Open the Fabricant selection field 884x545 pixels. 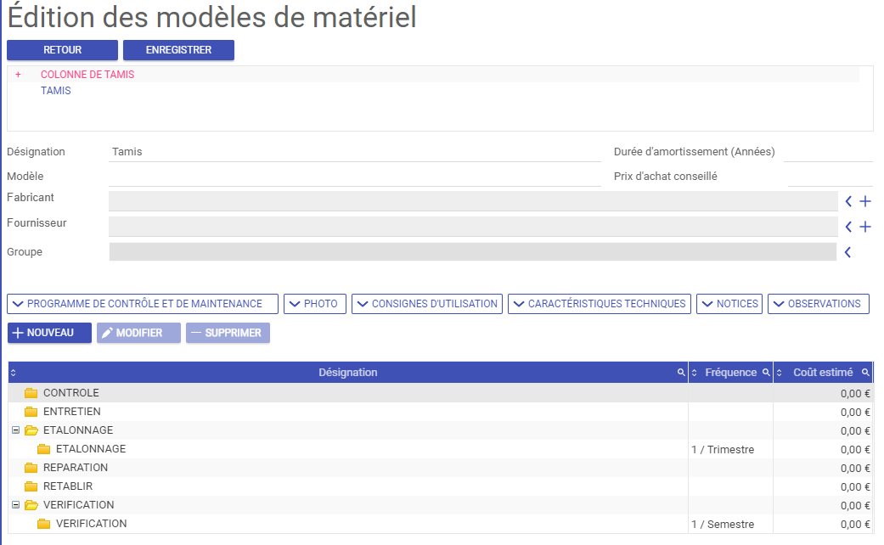[x=473, y=201]
